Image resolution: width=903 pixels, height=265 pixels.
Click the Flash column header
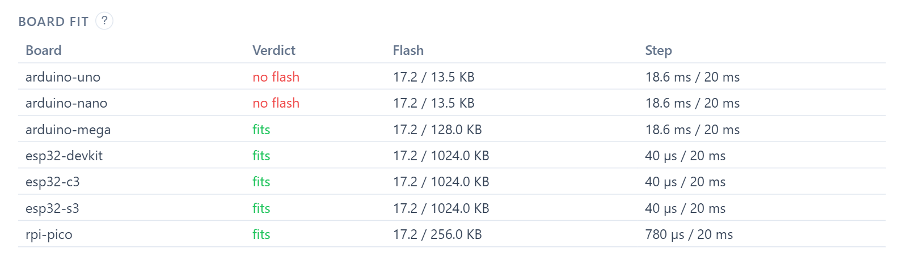[408, 50]
